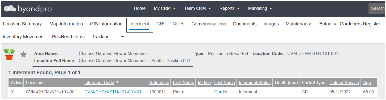Switch to the Map Information tab
Viewport: 386px width, 100px height.
click(x=66, y=24)
